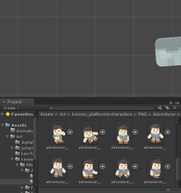
Task: Toggle the Project panel lock icon
Action: (171, 102)
